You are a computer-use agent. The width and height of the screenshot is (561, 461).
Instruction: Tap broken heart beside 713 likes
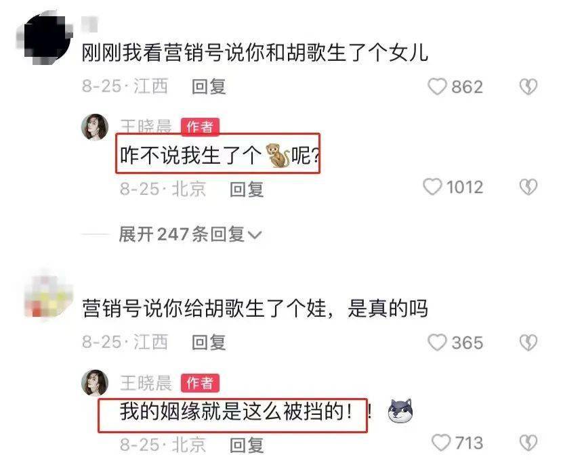pyautogui.click(x=528, y=443)
